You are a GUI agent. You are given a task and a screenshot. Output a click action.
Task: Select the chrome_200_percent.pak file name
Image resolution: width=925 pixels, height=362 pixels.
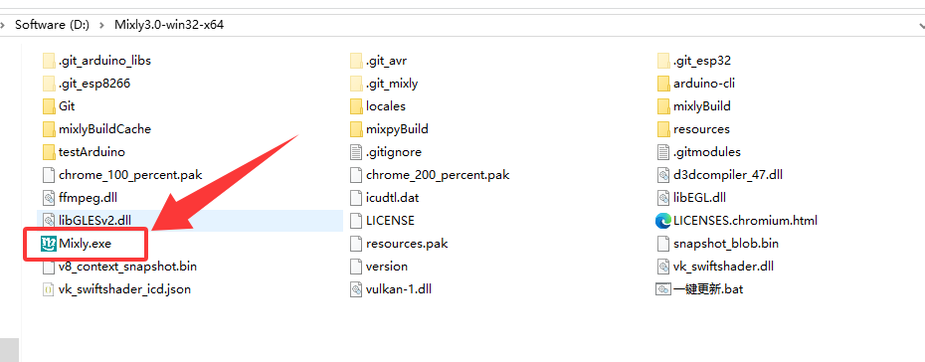pyautogui.click(x=438, y=174)
